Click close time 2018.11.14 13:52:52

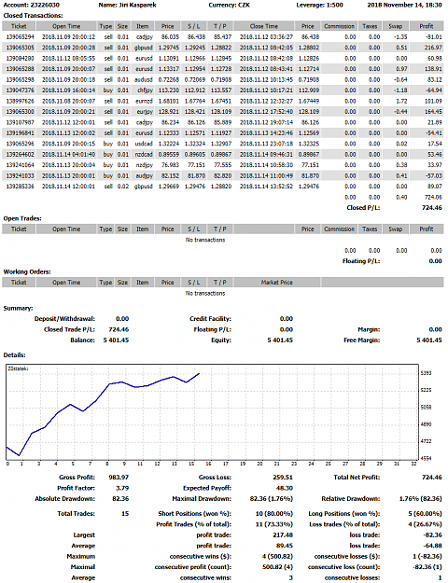tap(266, 187)
